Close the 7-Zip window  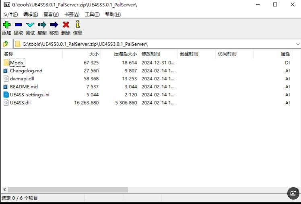[293, 4]
